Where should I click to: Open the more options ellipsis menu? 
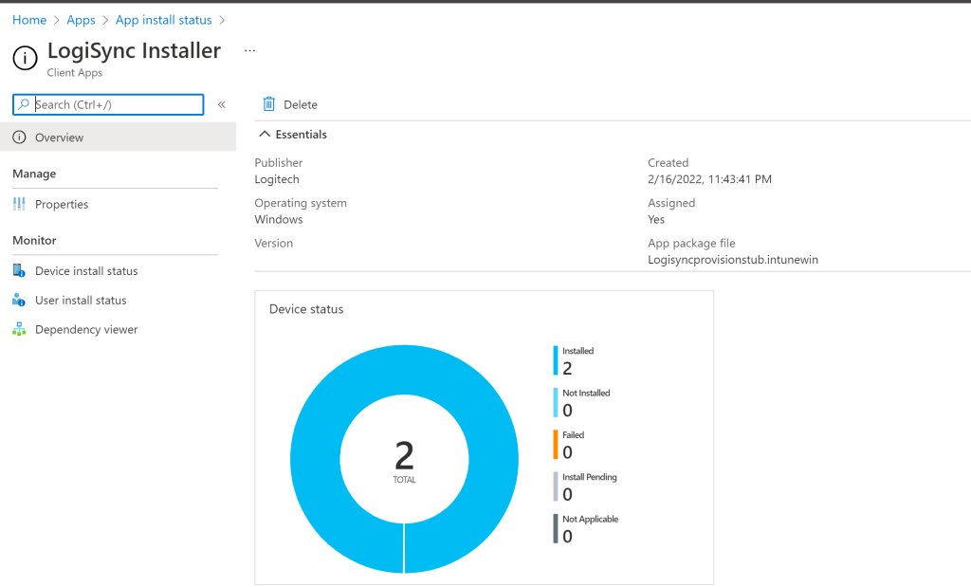[250, 50]
